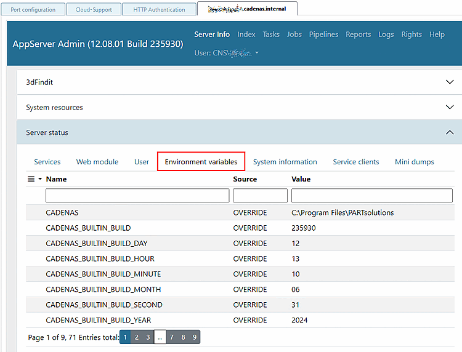
Task: Open the table columns hamburger menu
Action: (34, 179)
